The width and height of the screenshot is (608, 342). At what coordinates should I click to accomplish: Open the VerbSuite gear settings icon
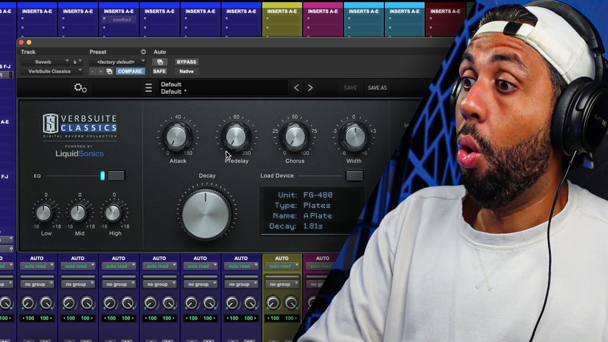[x=80, y=88]
